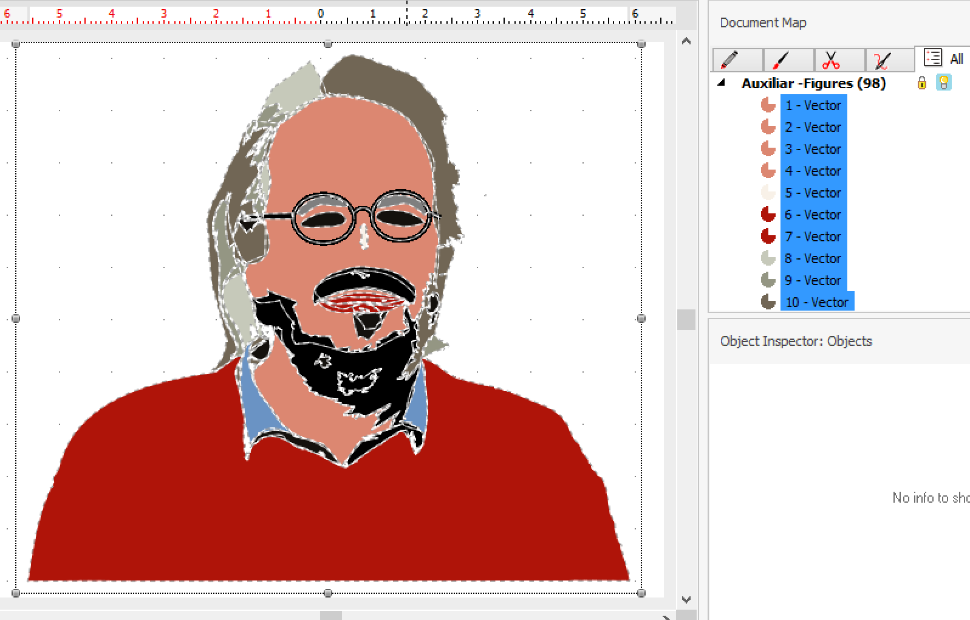Open the pencil tab in Document Map
This screenshot has height=620, width=970.
737,60
